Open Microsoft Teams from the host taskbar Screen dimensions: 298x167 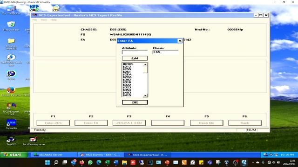point(210,162)
